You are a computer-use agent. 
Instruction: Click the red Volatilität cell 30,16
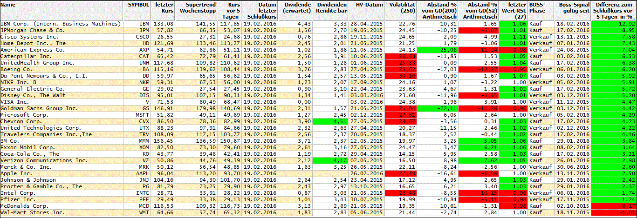tap(400, 76)
